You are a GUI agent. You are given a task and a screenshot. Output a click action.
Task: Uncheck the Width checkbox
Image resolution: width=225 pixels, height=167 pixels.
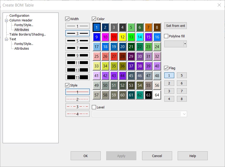[67, 19]
